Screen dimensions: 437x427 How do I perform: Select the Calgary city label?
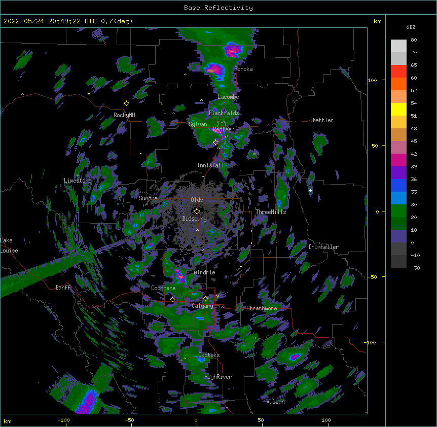tap(203, 306)
